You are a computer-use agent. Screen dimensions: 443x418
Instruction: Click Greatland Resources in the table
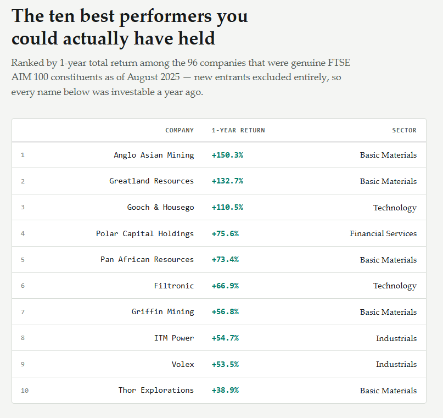(x=152, y=181)
